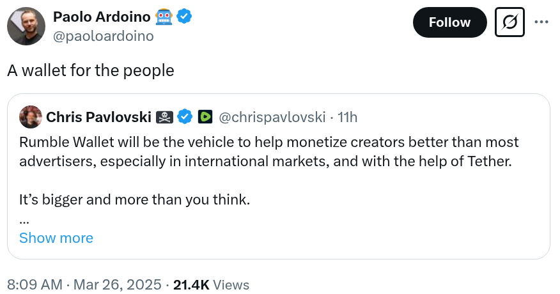
Task: Click the pirate flag emoji badge
Action: pos(165,117)
